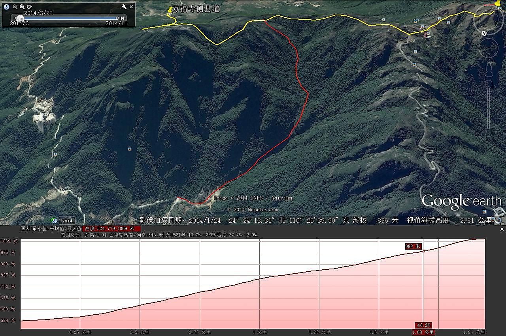This screenshot has width=506, height=336.
Task: Close the elevation profile panel
Action: tap(502, 229)
